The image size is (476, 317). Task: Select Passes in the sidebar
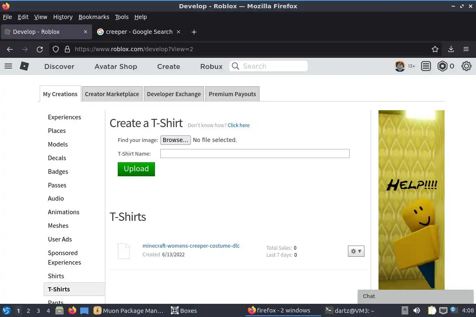click(x=57, y=185)
